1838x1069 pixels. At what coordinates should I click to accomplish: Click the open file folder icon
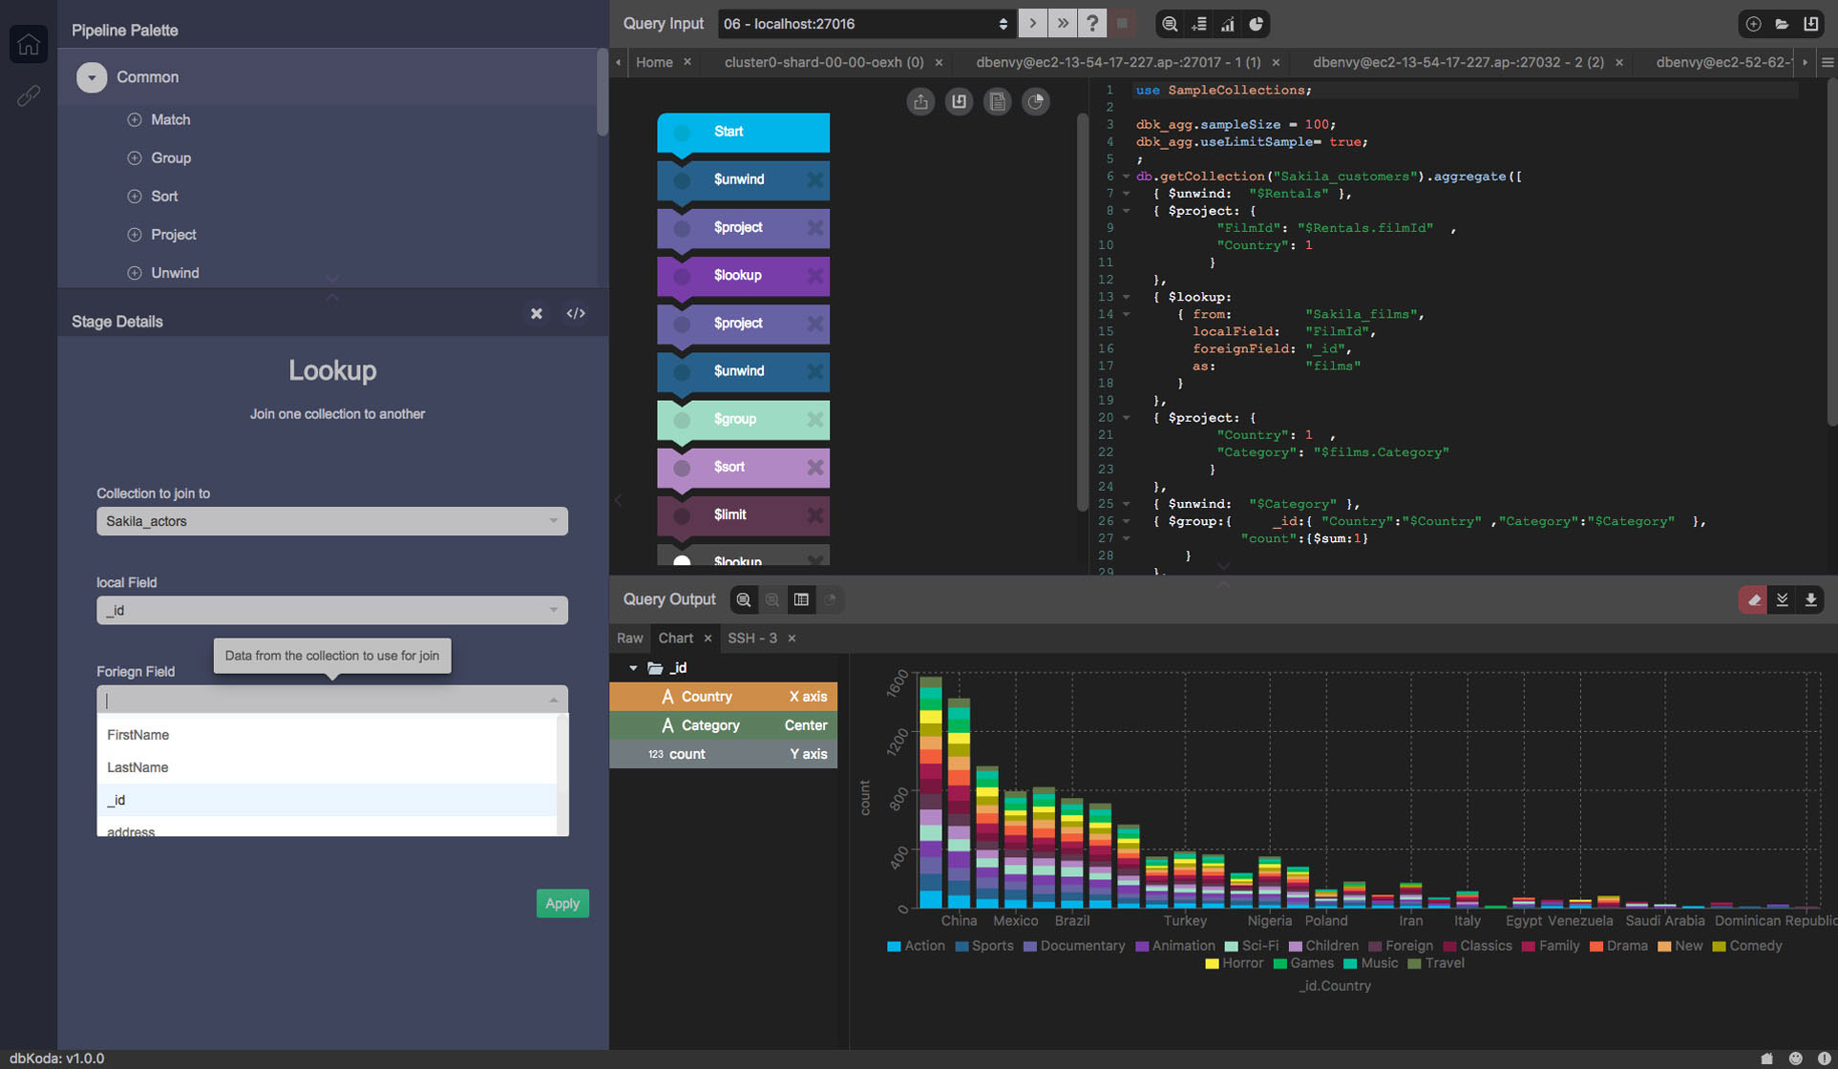(x=1782, y=24)
